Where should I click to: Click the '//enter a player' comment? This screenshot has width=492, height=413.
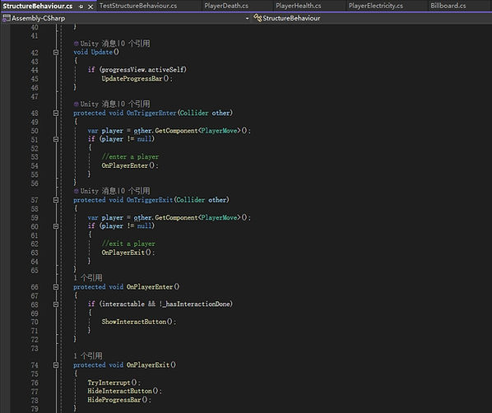(130, 156)
